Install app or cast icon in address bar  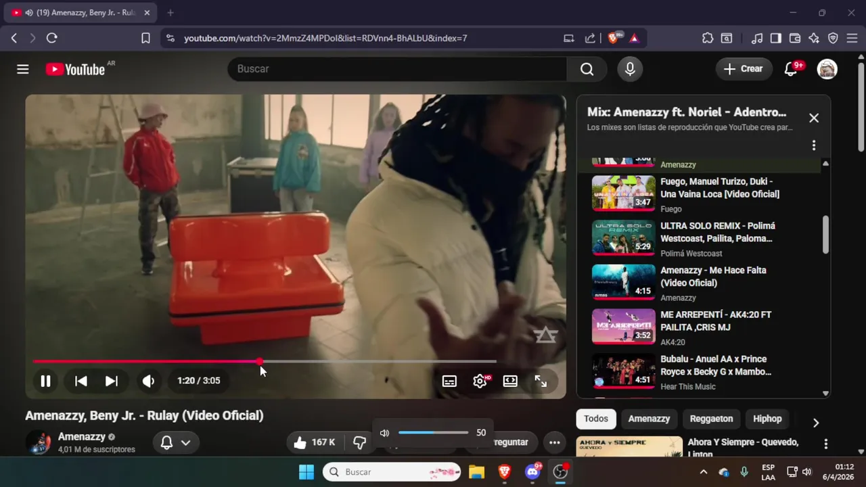pyautogui.click(x=569, y=39)
